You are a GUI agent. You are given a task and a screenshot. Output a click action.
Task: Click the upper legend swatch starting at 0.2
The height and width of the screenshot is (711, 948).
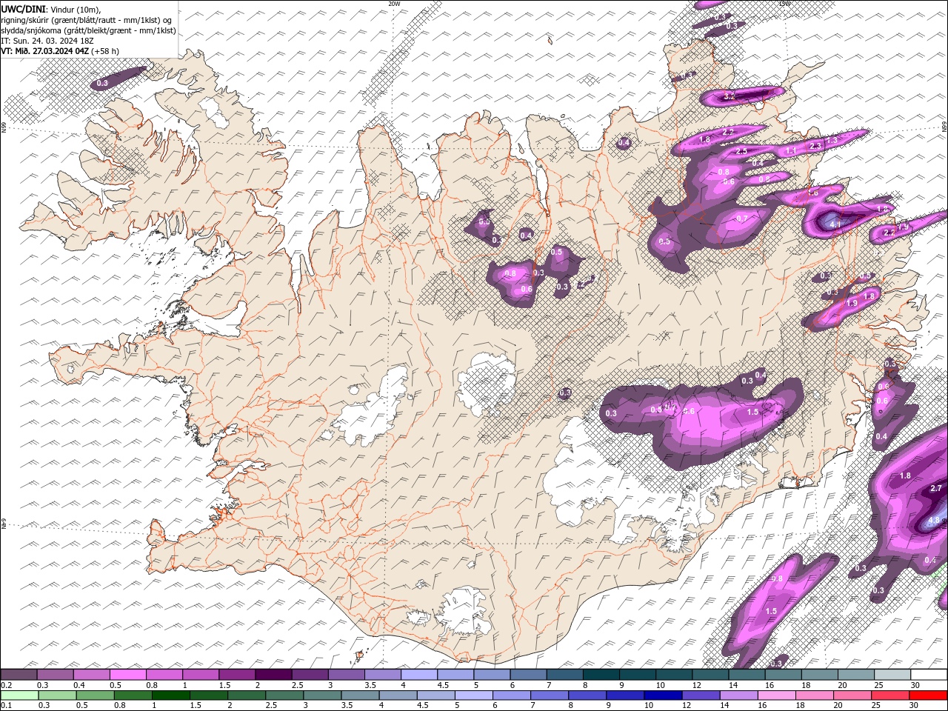click(x=19, y=675)
